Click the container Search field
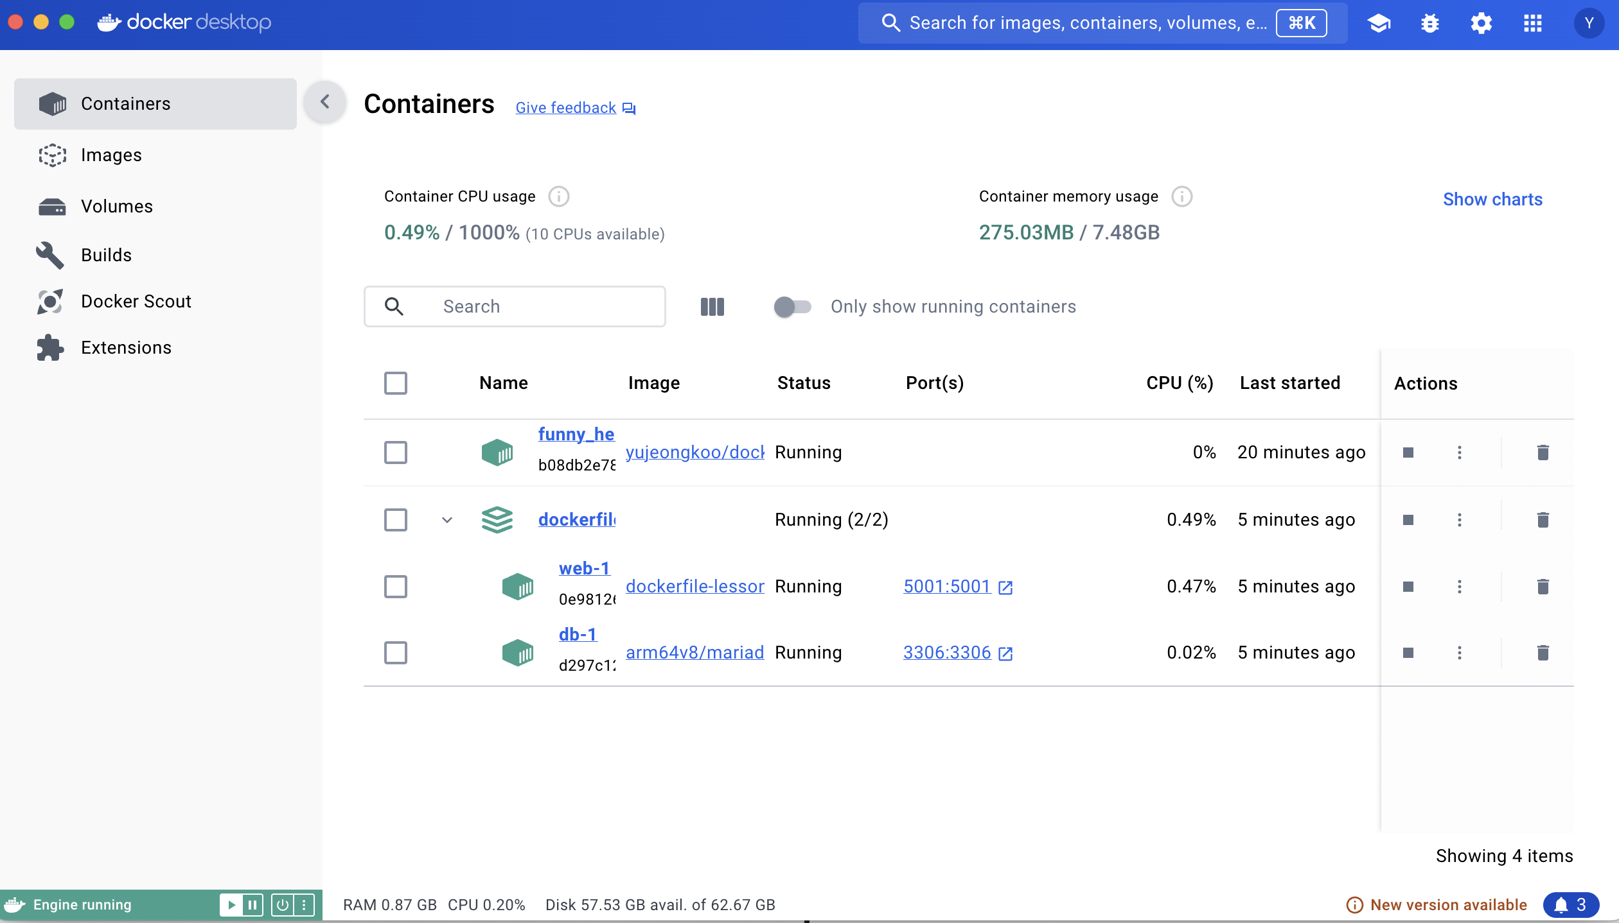This screenshot has width=1619, height=923. click(514, 307)
